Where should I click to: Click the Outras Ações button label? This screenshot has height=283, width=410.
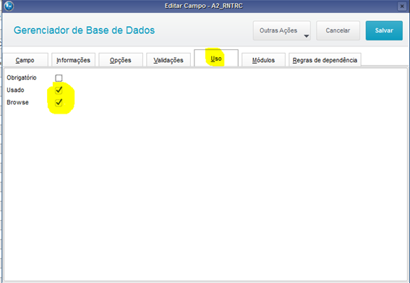(x=278, y=30)
